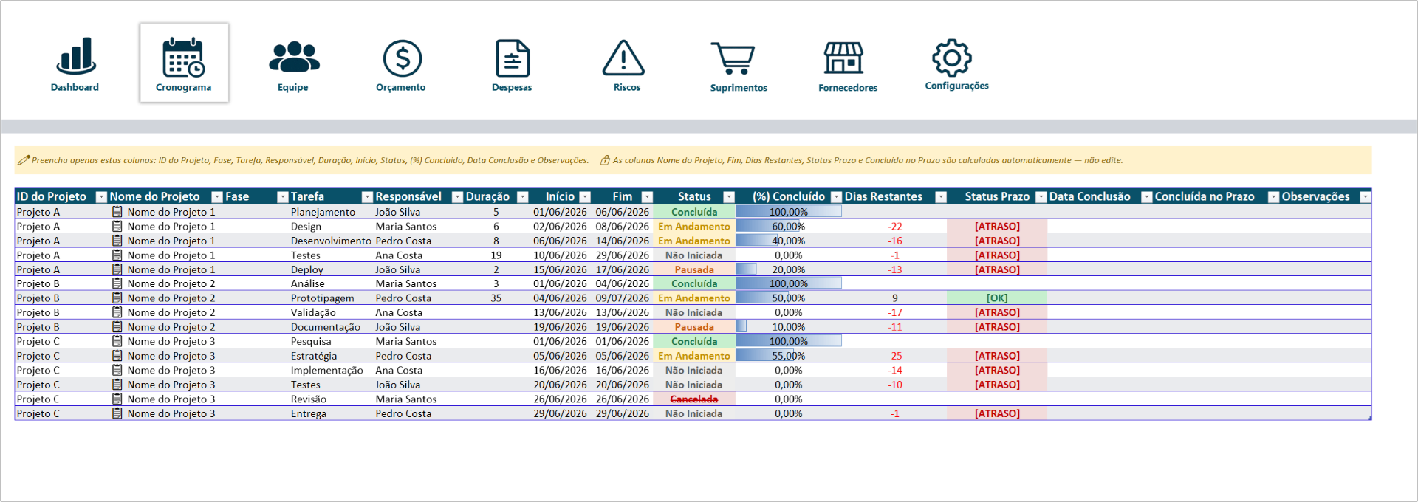Switch to the Equipe label
Viewport: 1418px width, 502px height.
point(293,87)
